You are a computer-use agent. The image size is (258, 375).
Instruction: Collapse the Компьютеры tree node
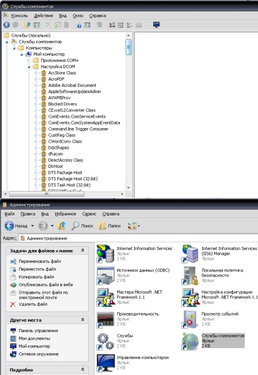14,49
